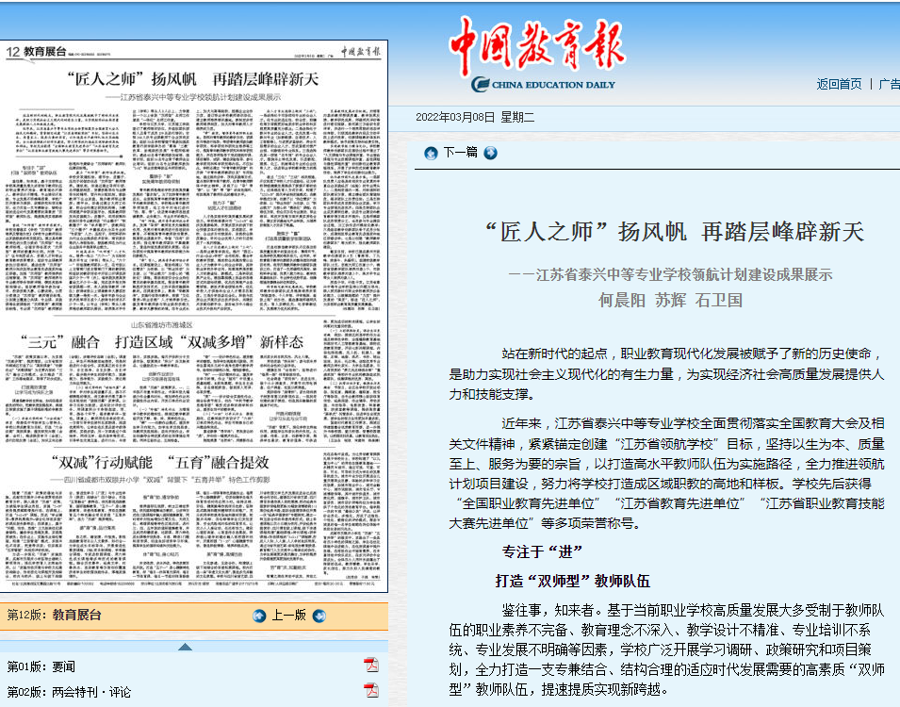Image resolution: width=900 pixels, height=707 pixels.
Task: Click the 中国教育报 red calligraphy masthead
Action: pyautogui.click(x=530, y=41)
